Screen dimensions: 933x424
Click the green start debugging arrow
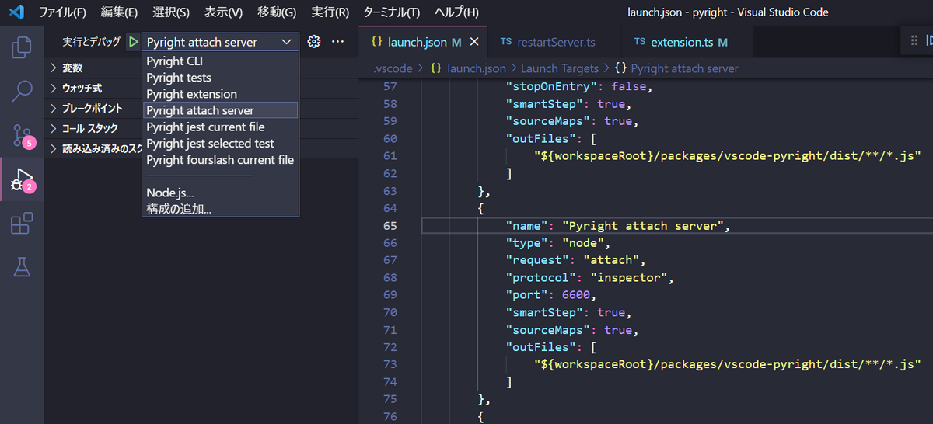click(133, 42)
